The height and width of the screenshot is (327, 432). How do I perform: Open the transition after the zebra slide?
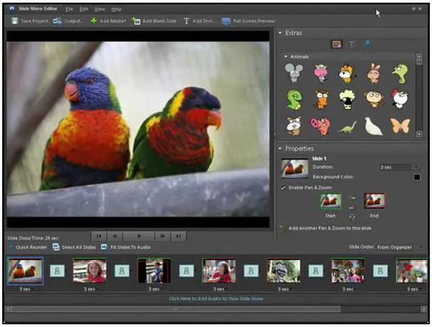[x=316, y=271]
